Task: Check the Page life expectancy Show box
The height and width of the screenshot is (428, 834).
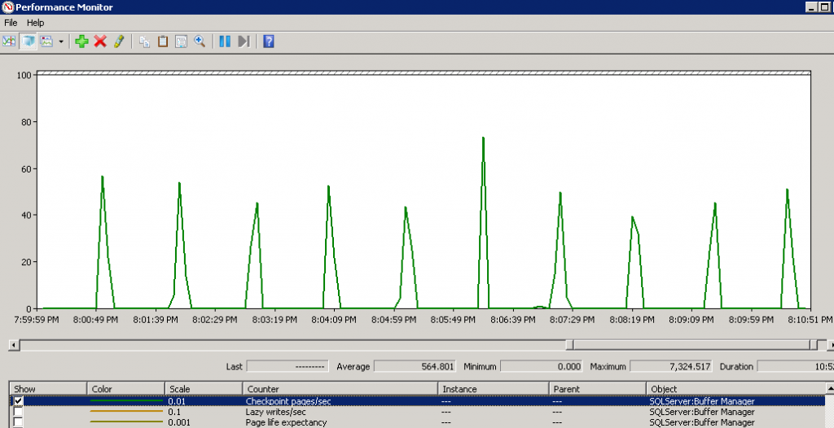Action: click(18, 422)
